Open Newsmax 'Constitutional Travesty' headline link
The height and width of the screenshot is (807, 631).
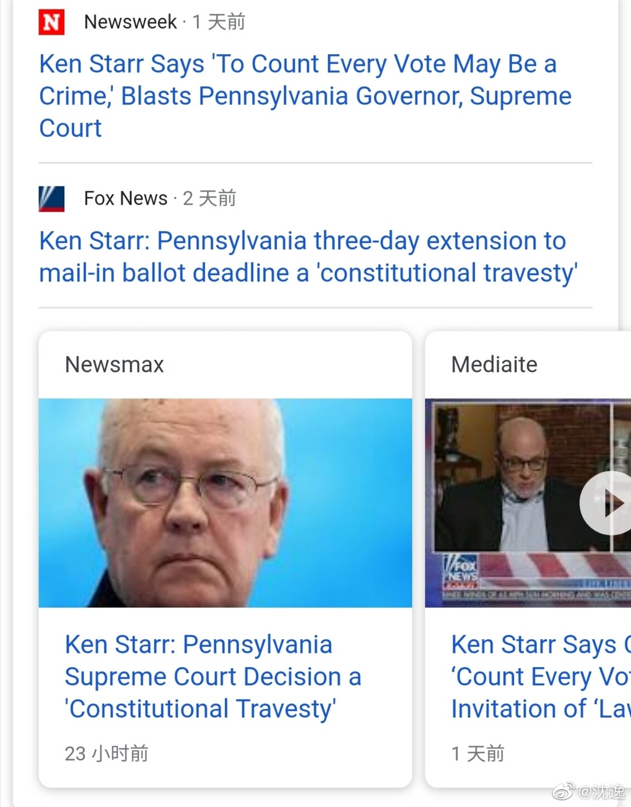[213, 676]
